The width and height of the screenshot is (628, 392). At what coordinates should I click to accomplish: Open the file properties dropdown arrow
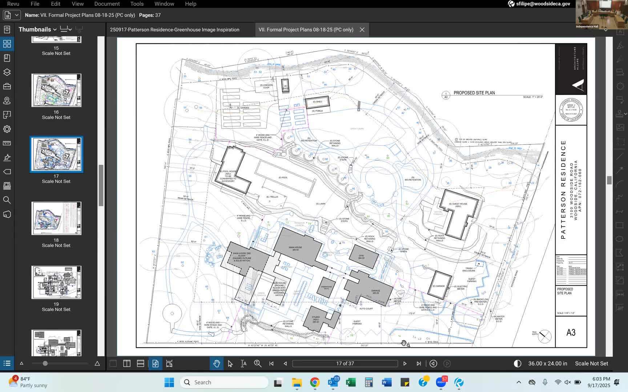coord(16,15)
